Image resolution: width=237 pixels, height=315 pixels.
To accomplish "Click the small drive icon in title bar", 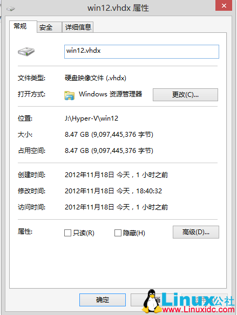I will tap(11, 9).
